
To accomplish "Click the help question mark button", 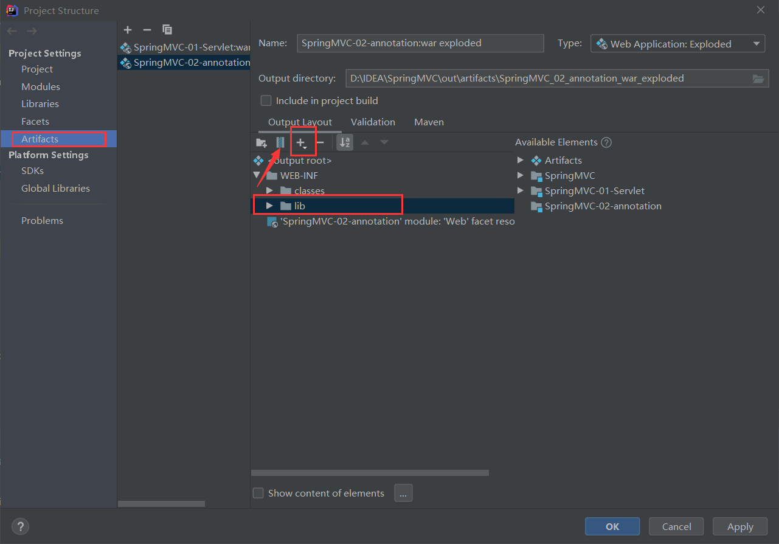I will coord(20,526).
